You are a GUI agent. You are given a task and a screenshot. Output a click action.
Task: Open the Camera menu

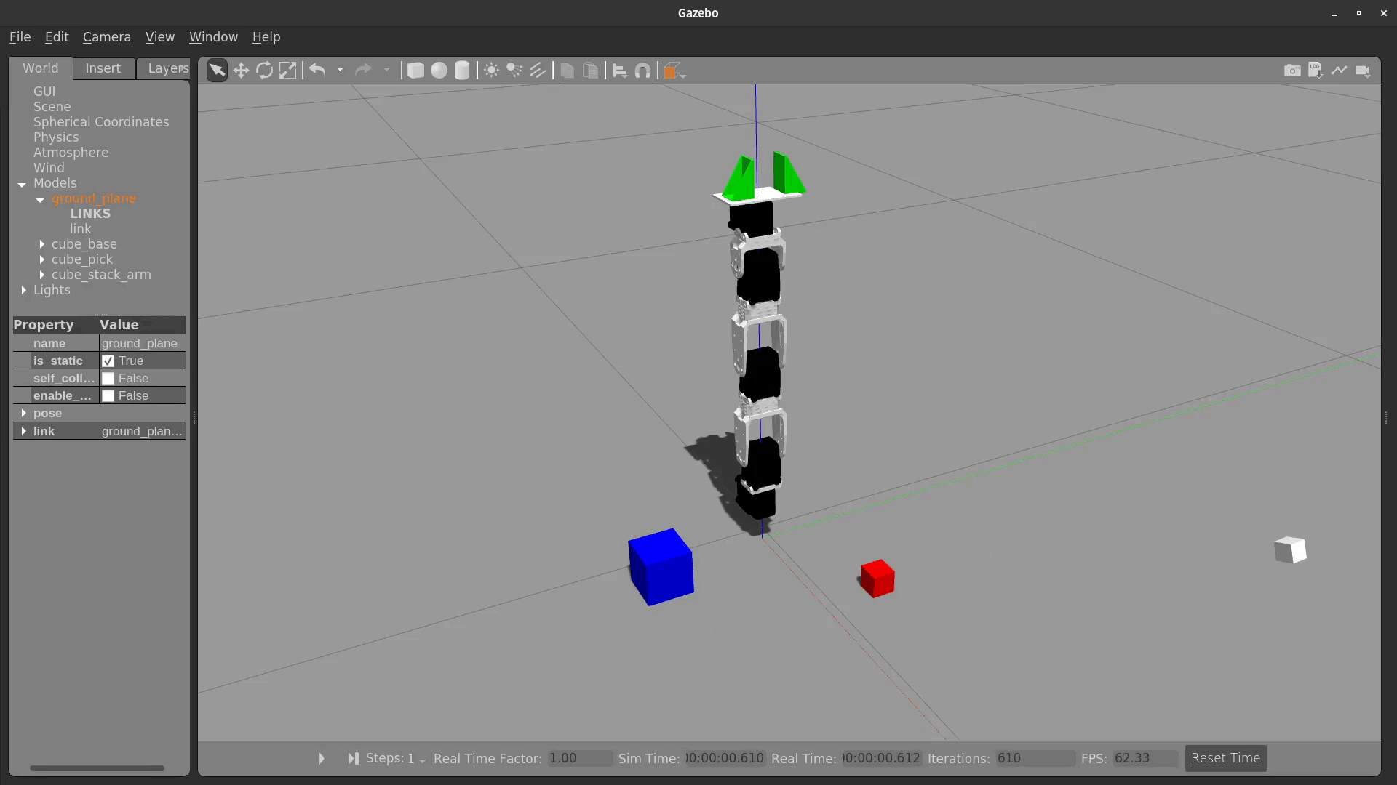[106, 36]
